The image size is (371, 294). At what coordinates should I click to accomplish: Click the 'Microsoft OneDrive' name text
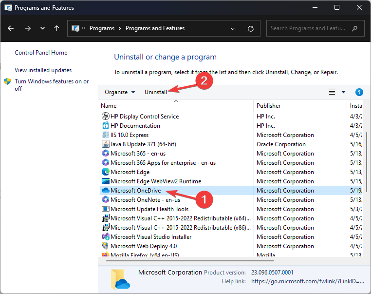tap(135, 191)
